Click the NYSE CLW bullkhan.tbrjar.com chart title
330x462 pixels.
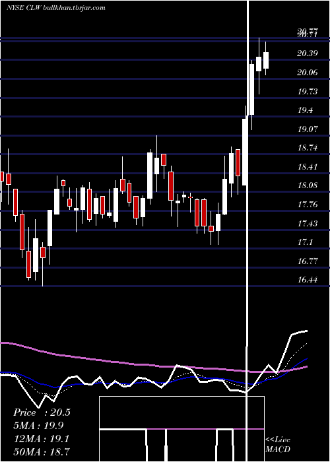point(56,8)
